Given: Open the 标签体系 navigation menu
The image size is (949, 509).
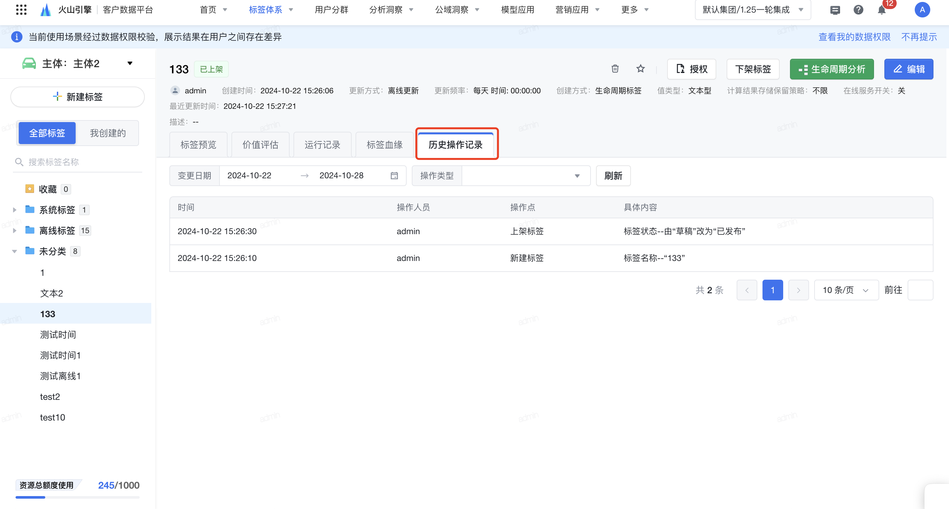Looking at the screenshot, I should 271,10.
